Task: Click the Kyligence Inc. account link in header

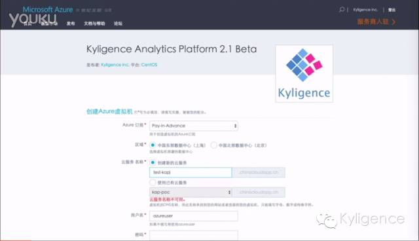Action: click(365, 10)
